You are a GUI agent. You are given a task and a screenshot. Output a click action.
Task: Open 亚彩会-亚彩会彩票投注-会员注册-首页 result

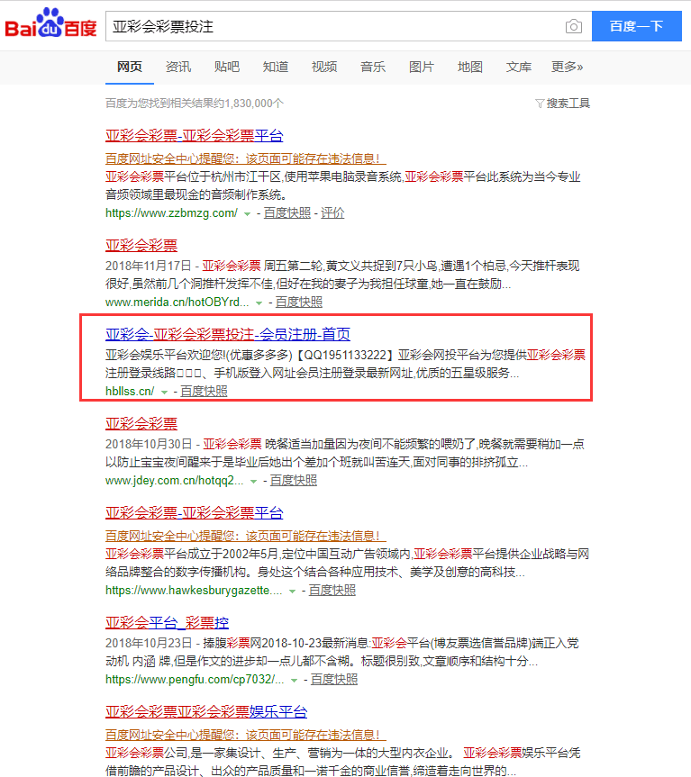point(228,335)
